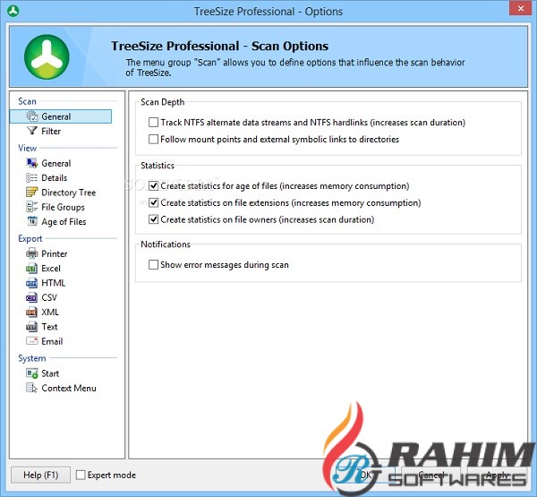537x497 pixels.
Task: Click the Text export icon
Action: (32, 327)
